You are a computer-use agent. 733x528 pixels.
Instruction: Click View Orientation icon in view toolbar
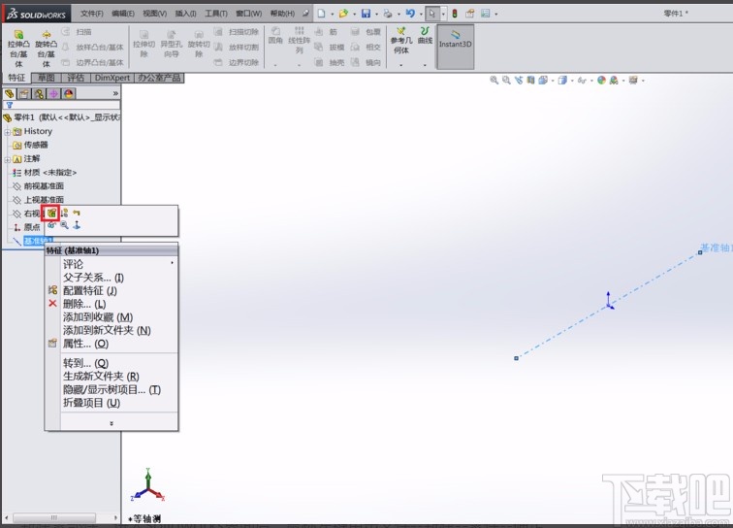(x=543, y=81)
